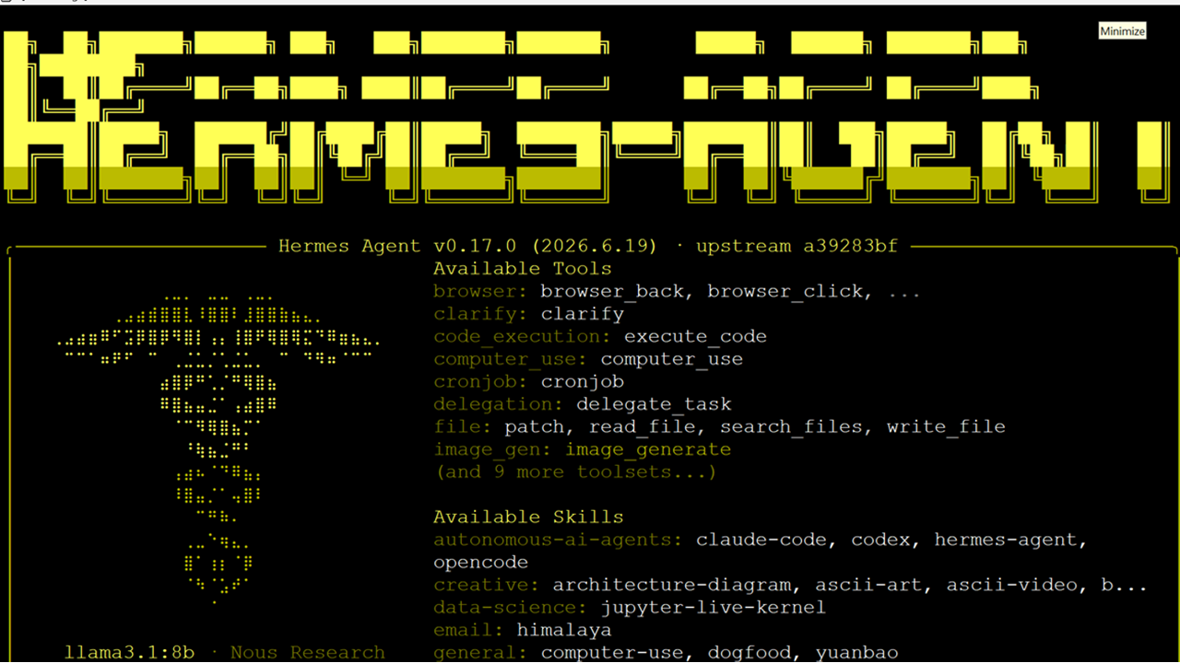The height and width of the screenshot is (663, 1180).
Task: Select the "dogfood" skill name
Action: (x=749, y=653)
